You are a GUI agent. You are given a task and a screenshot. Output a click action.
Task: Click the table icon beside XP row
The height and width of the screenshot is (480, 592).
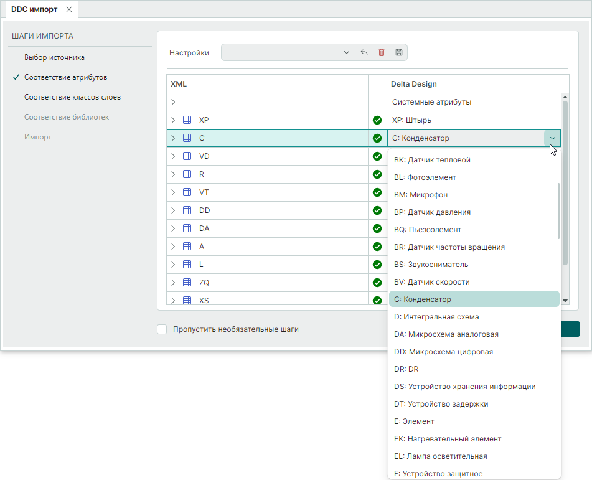point(187,120)
